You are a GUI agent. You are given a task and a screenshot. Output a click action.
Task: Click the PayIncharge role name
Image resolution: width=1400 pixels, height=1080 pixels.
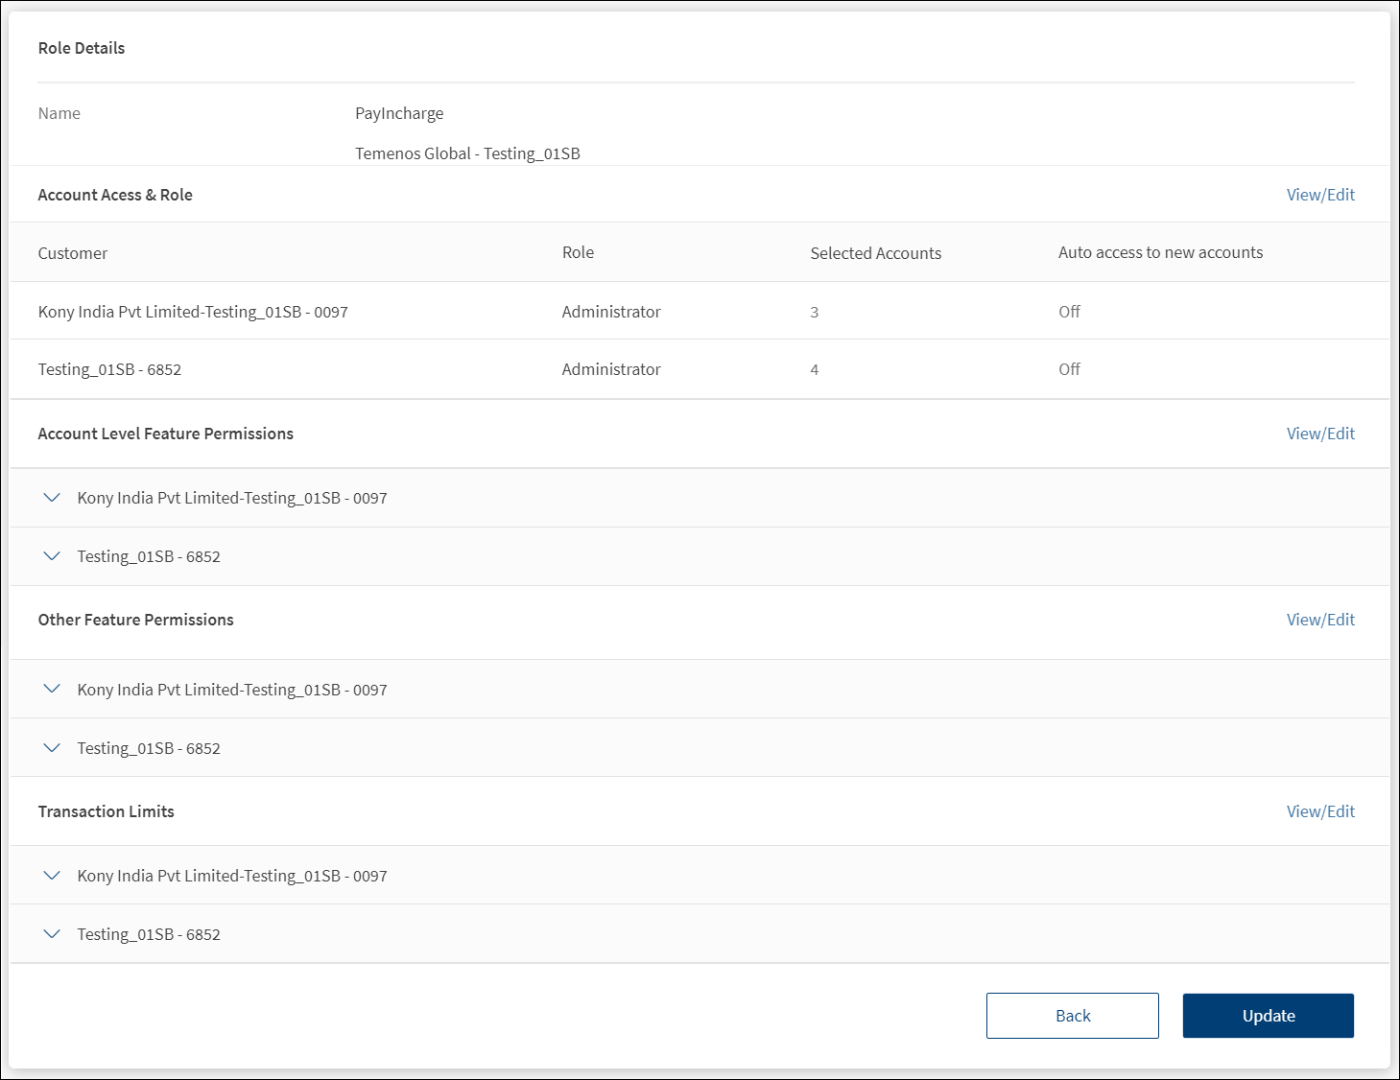[399, 113]
